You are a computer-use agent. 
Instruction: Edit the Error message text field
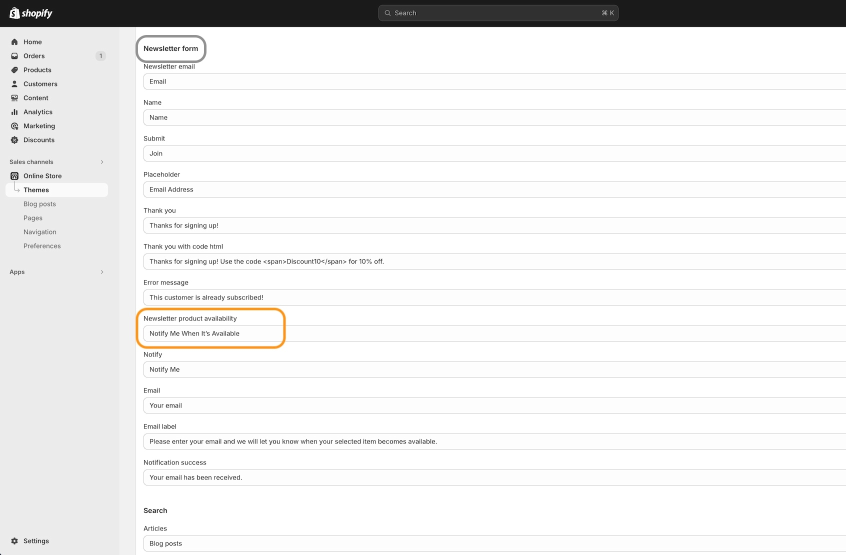494,297
